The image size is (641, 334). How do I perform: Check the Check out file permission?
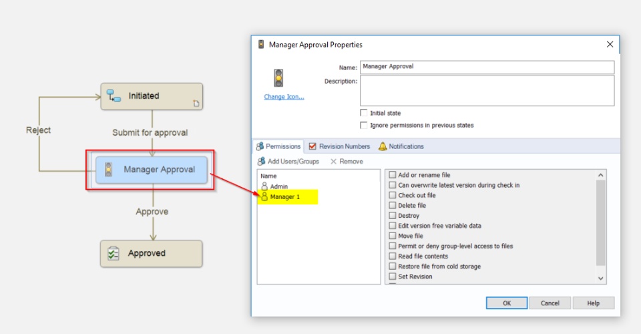coord(393,196)
